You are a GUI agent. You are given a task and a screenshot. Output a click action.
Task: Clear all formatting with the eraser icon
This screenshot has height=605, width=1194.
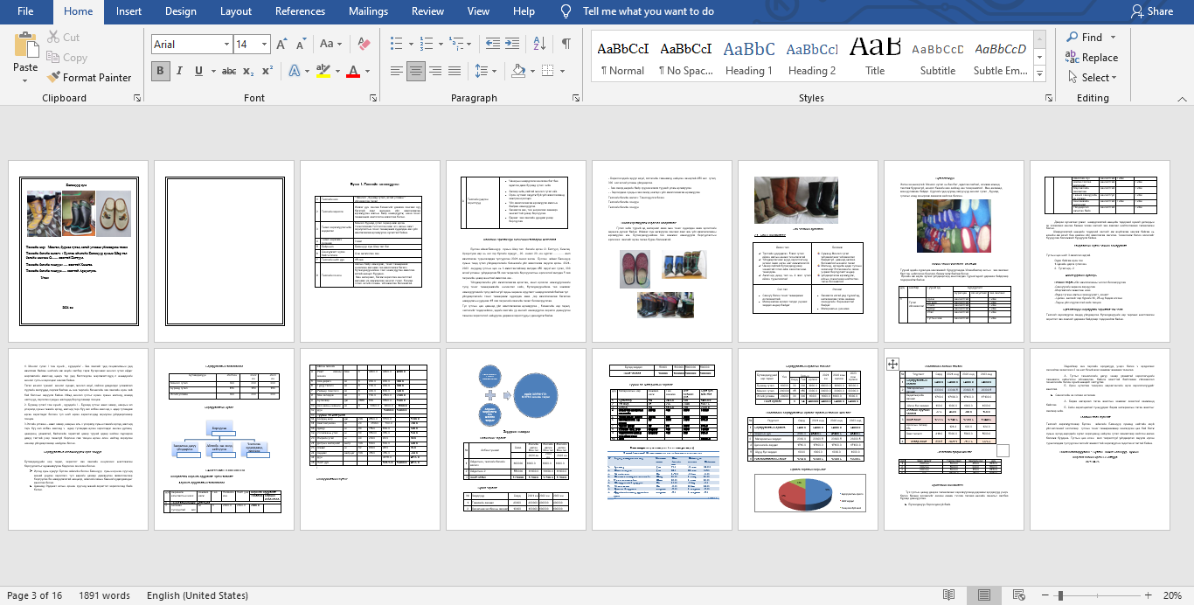coord(363,44)
